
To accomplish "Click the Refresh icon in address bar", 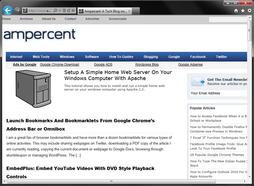I will click(69, 11).
